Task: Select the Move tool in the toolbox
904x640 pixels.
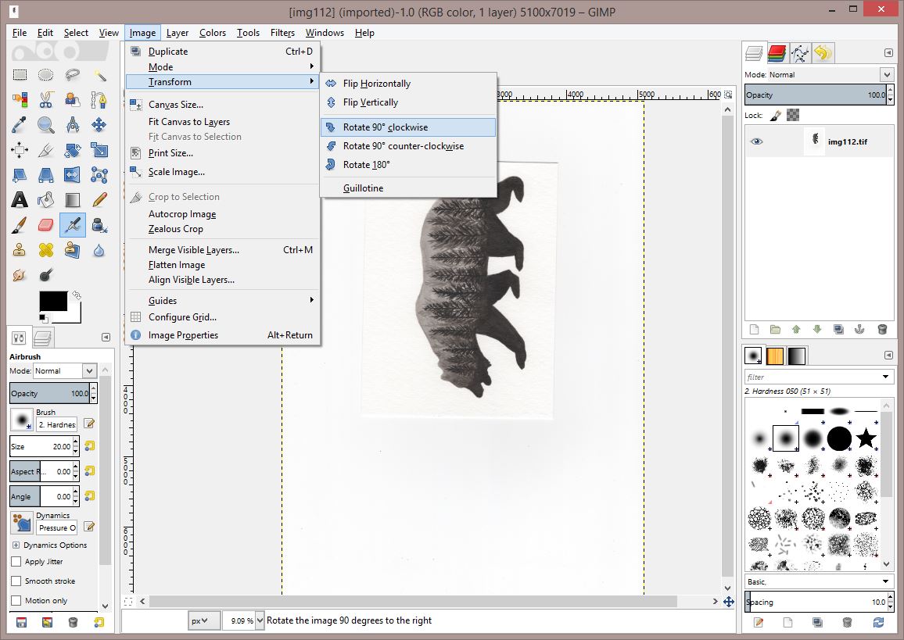Action: [x=99, y=126]
